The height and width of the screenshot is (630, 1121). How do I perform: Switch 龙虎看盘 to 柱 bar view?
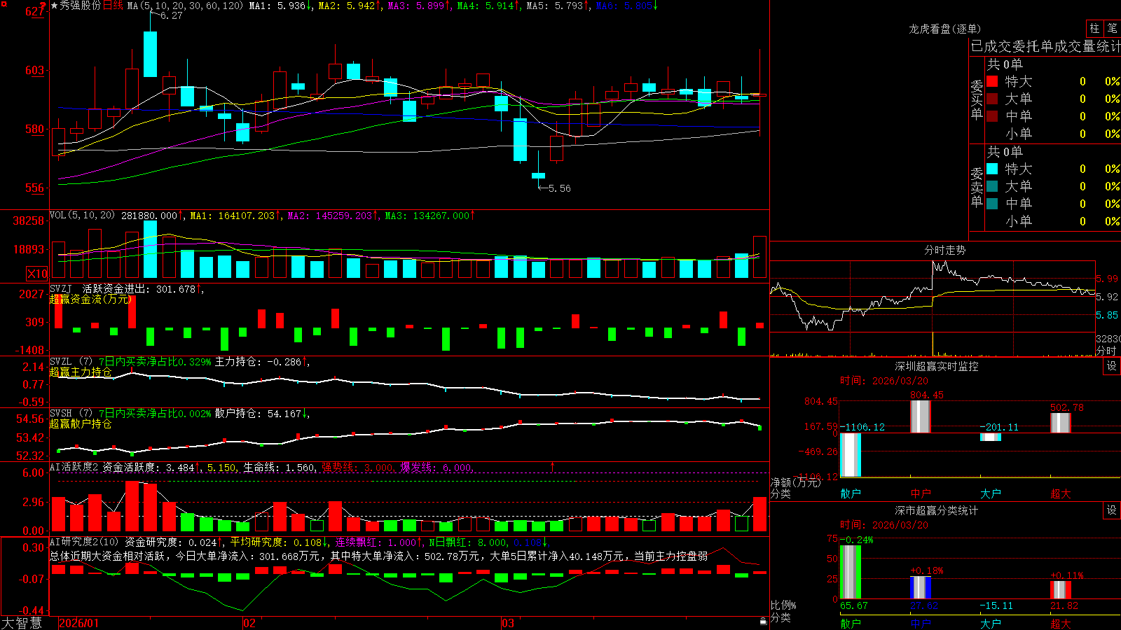(1094, 29)
